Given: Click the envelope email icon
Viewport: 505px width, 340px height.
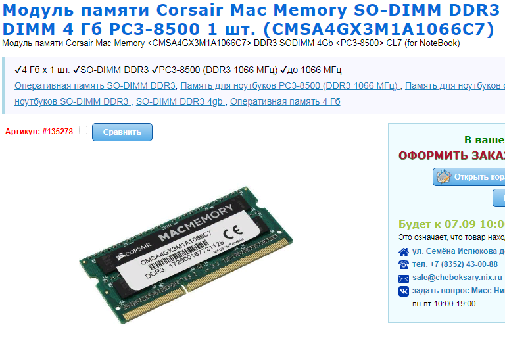Looking at the screenshot, I should (x=404, y=278).
